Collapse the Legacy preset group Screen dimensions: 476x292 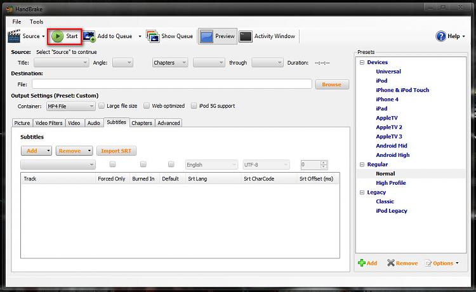(x=362, y=192)
